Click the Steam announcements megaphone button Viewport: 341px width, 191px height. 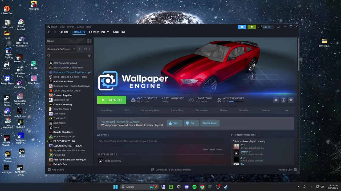pyautogui.click(x=242, y=27)
